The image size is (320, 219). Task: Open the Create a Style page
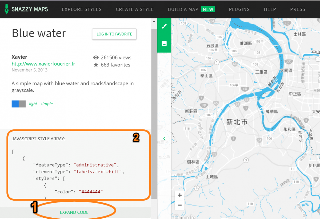[135, 9]
